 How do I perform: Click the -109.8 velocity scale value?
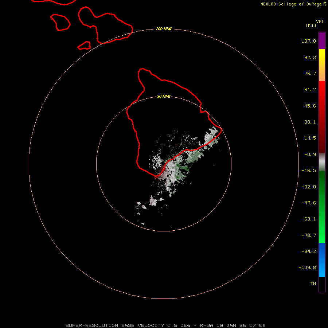point(307,268)
